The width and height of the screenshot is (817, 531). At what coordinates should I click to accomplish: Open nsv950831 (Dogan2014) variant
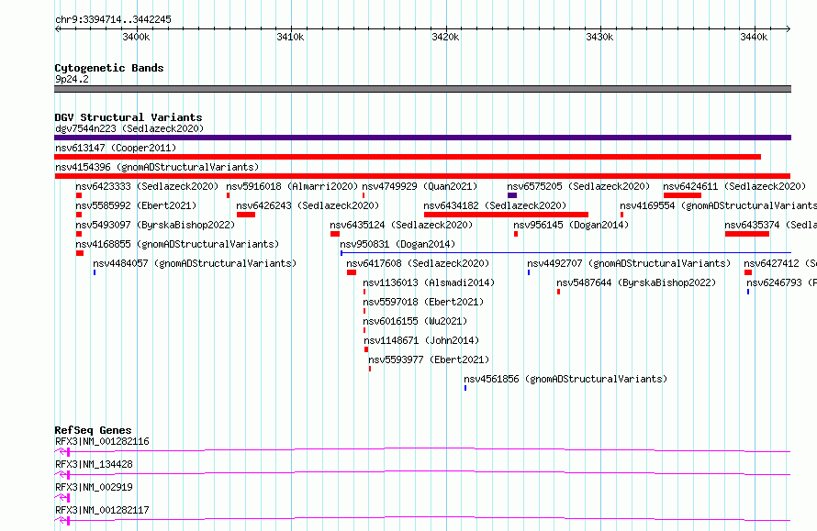(x=397, y=244)
